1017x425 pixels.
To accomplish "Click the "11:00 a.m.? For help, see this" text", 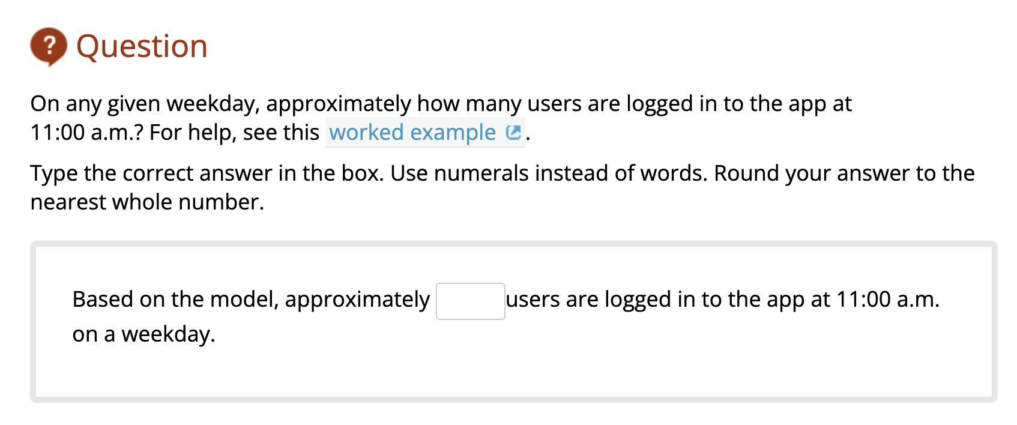I will (x=175, y=133).
